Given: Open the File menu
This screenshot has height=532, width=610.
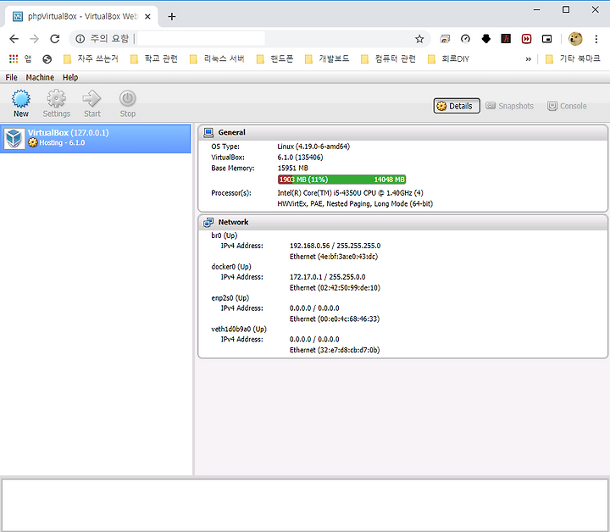Looking at the screenshot, I should coord(11,77).
